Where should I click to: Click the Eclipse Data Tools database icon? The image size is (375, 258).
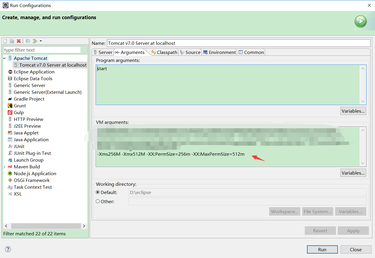[x=10, y=79]
